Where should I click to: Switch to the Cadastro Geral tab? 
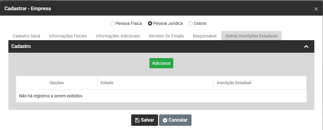(x=26, y=36)
